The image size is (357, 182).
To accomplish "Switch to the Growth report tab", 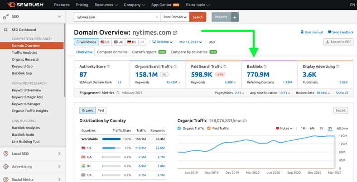I will (149, 52).
